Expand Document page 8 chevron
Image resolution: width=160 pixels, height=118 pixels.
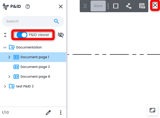click(x=9, y=77)
